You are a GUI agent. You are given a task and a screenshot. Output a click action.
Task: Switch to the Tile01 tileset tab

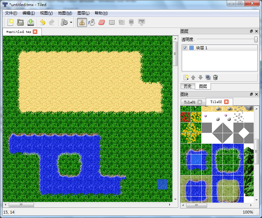coord(190,102)
